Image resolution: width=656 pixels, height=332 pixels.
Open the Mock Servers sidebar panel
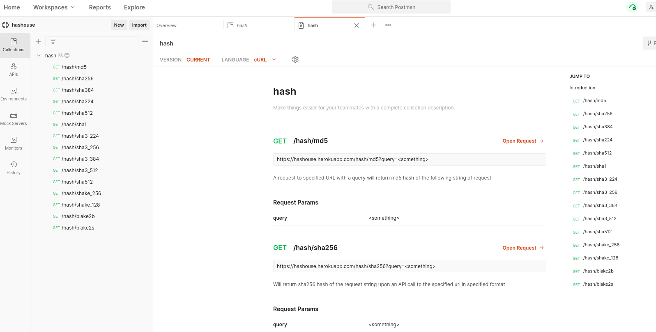pyautogui.click(x=14, y=119)
